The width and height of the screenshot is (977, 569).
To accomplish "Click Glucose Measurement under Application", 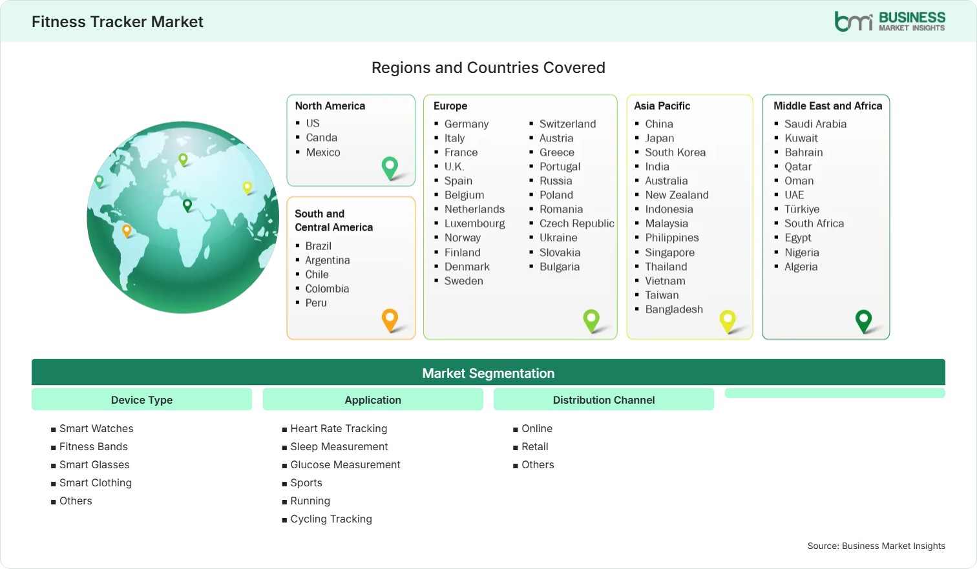I will tap(345, 464).
